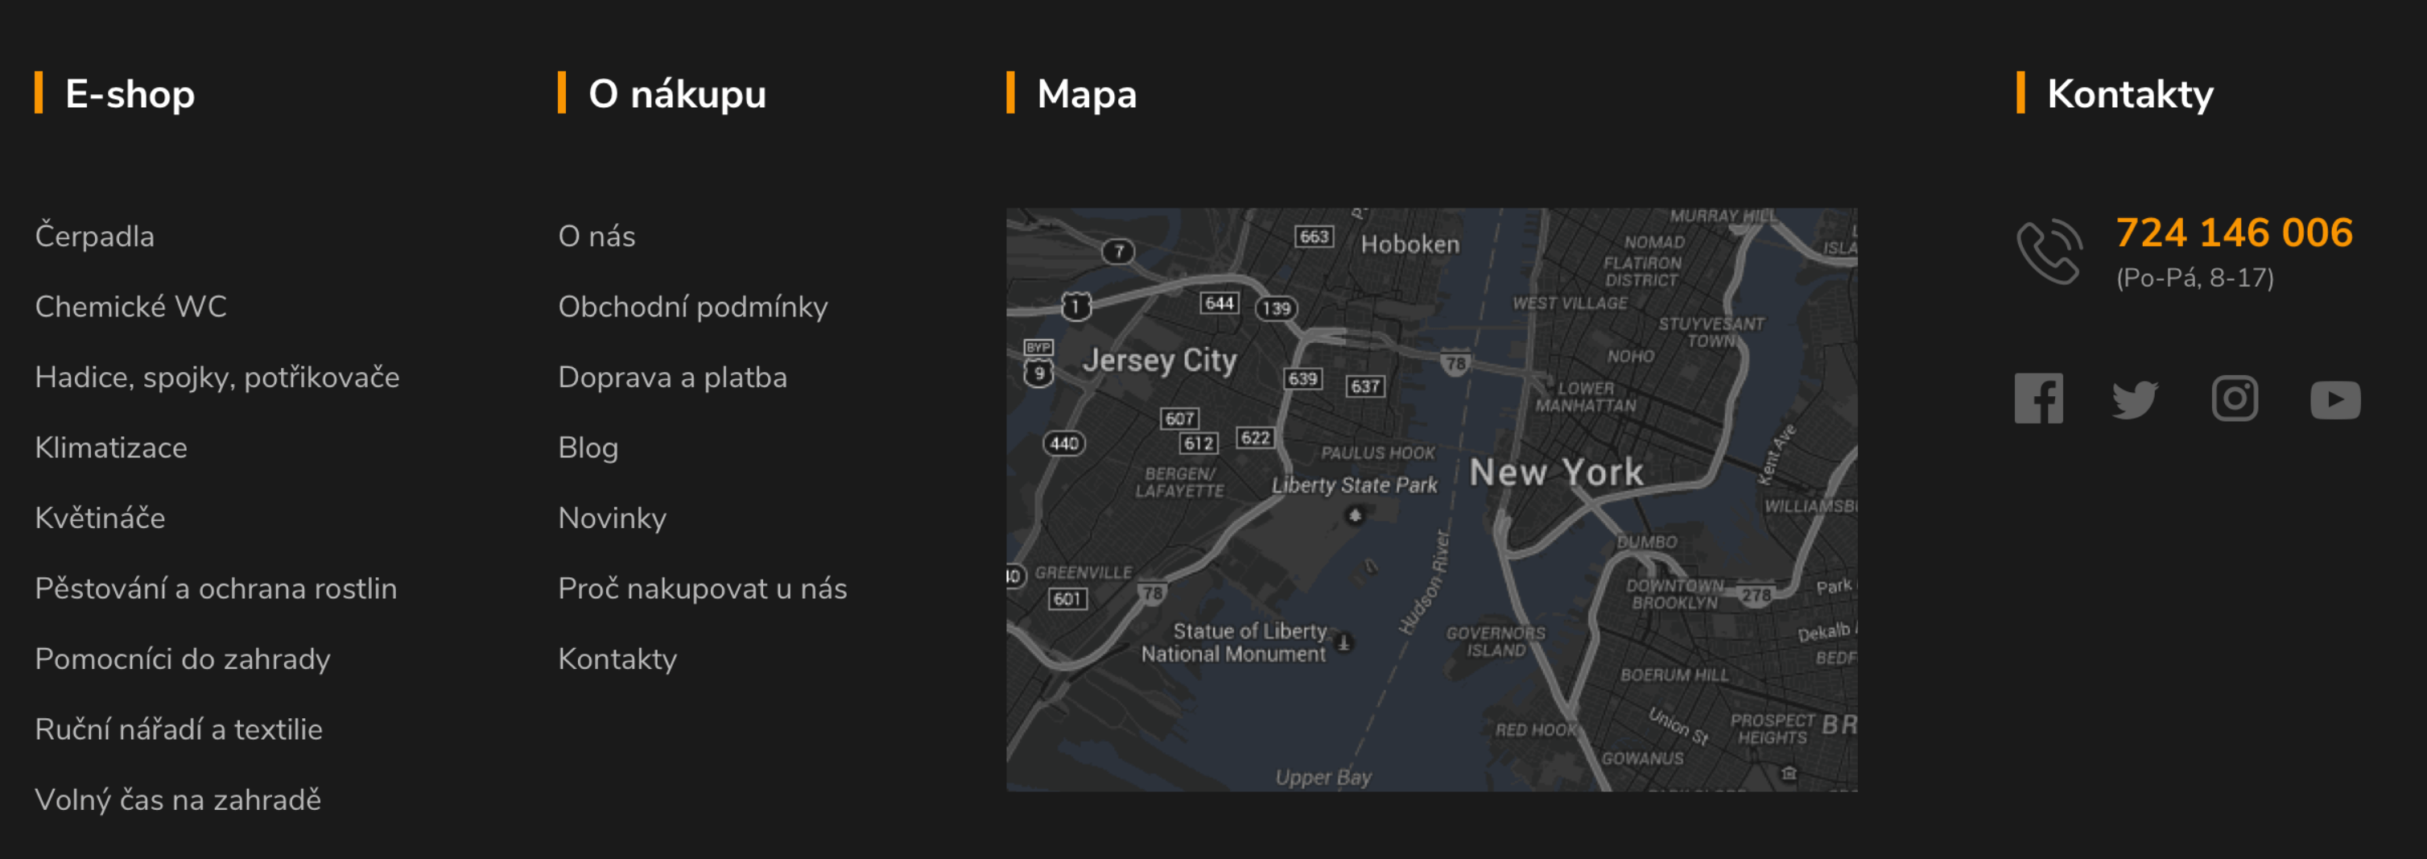This screenshot has height=859, width=2427.
Task: Click the Blog footer link
Action: (x=587, y=448)
